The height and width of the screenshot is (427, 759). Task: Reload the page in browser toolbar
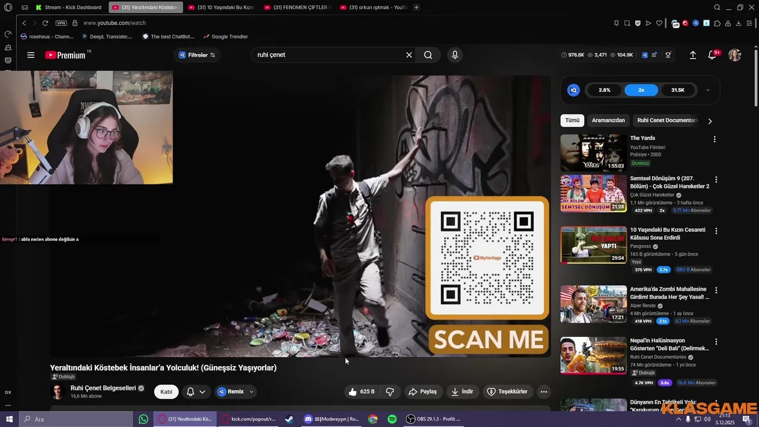click(45, 23)
